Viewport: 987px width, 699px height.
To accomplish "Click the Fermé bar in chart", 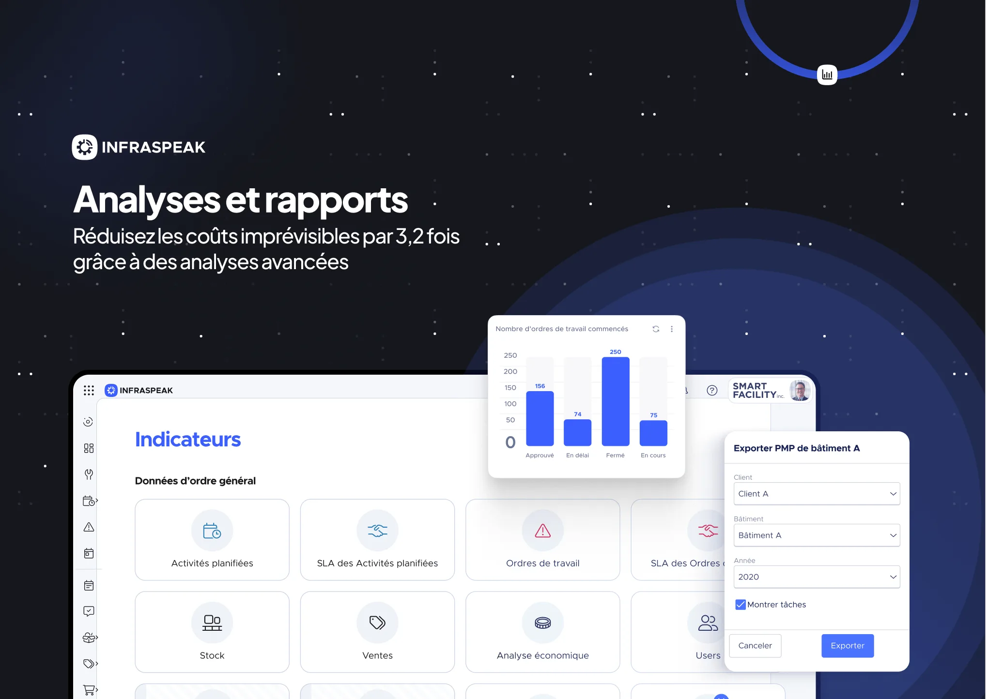I will coord(615,402).
